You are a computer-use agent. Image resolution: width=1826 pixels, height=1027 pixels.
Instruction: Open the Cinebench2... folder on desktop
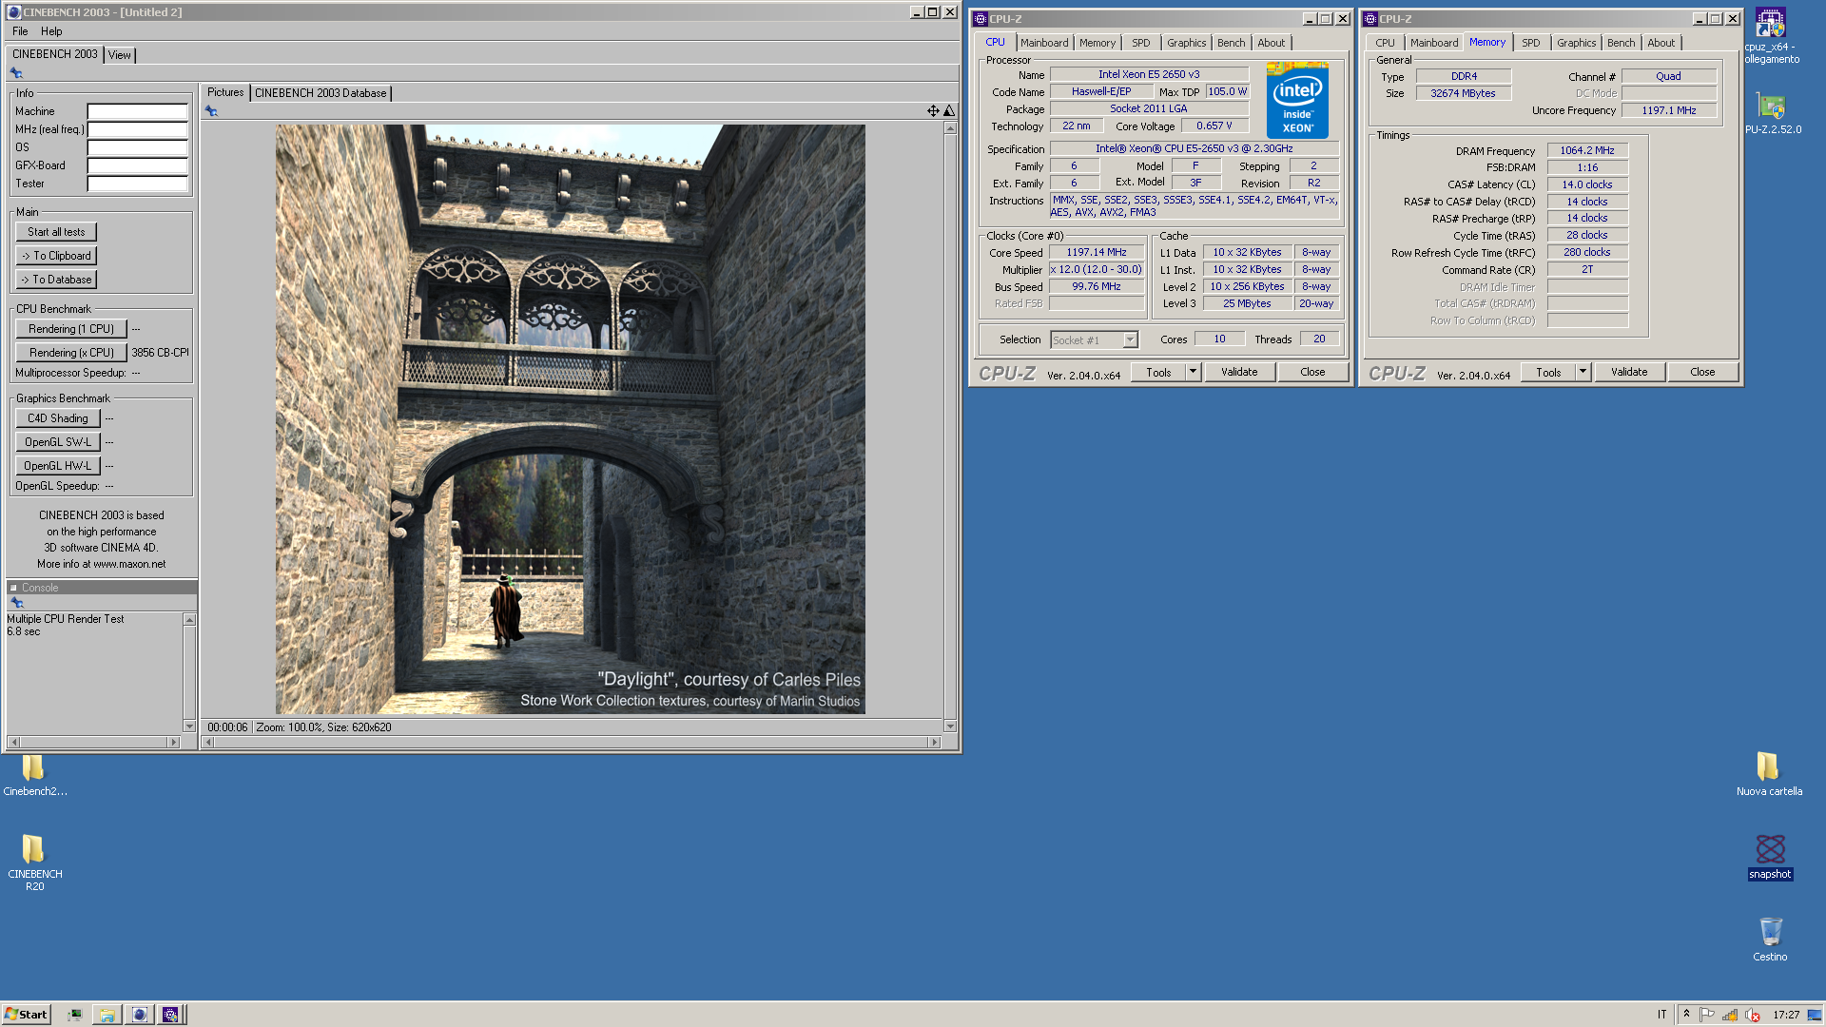(34, 774)
